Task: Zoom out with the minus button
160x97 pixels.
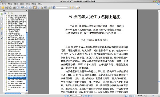Action: [146, 96]
